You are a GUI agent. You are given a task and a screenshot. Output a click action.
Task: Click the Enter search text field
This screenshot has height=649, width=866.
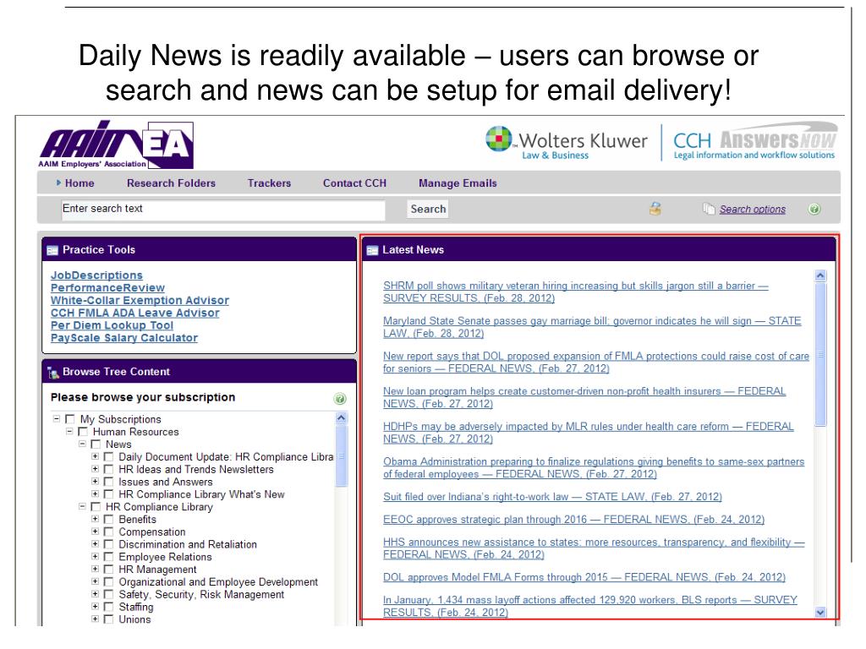tap(223, 210)
